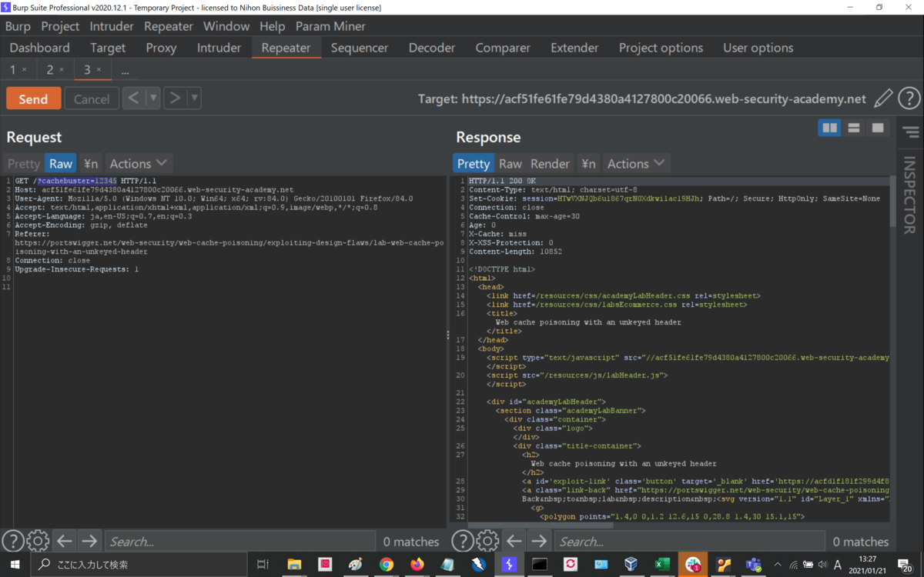Switch to the Dashboard tab
This screenshot has width=924, height=577.
[x=40, y=48]
